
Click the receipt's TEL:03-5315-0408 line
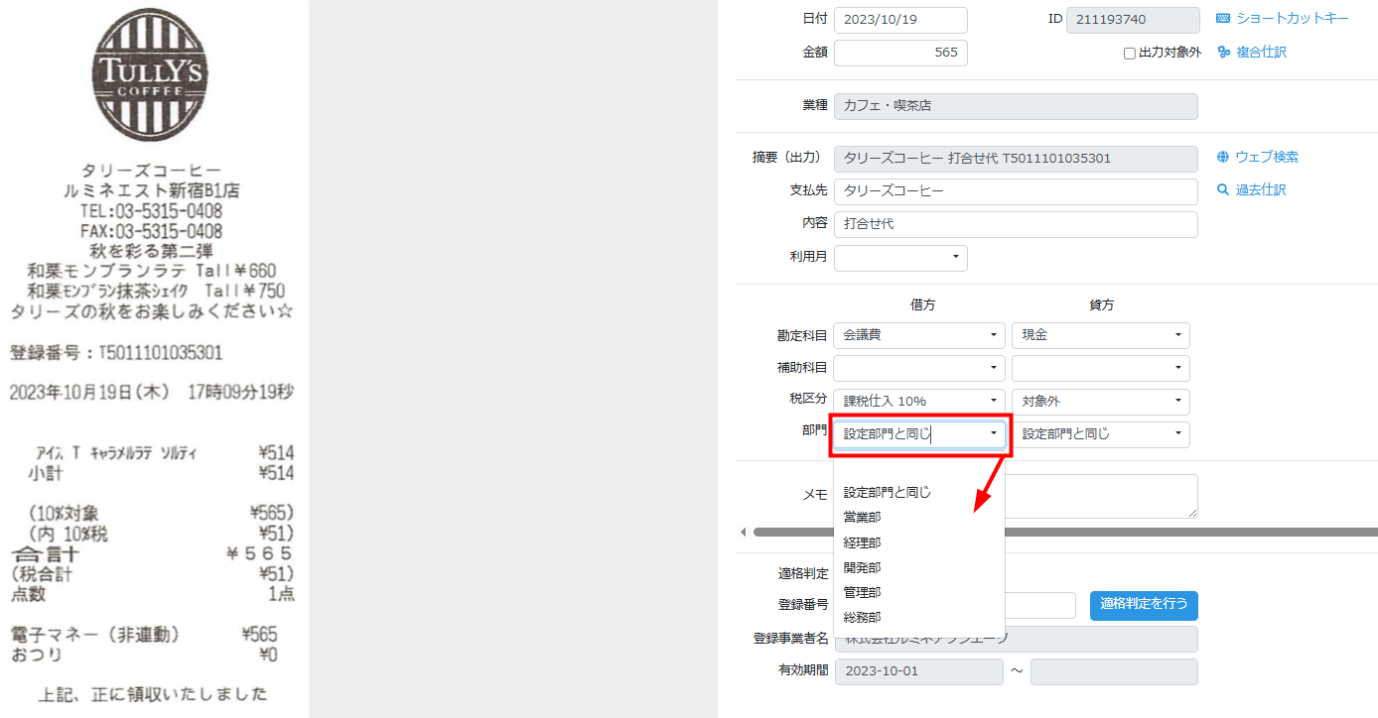[x=151, y=211]
